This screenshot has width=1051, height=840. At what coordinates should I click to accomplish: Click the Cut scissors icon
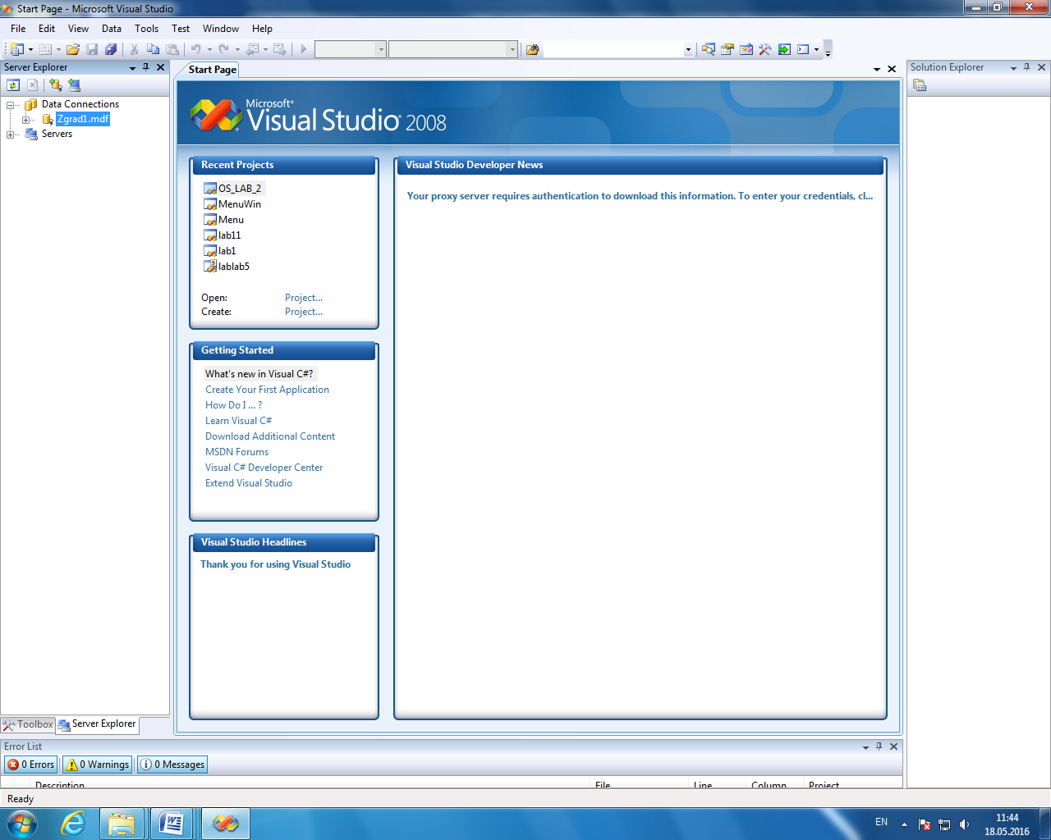(x=134, y=49)
